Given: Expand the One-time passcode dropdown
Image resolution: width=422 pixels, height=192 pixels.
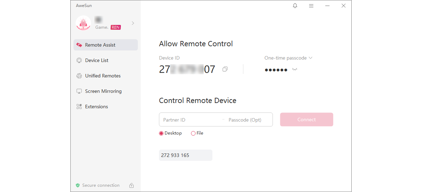Looking at the screenshot, I should pos(311,58).
